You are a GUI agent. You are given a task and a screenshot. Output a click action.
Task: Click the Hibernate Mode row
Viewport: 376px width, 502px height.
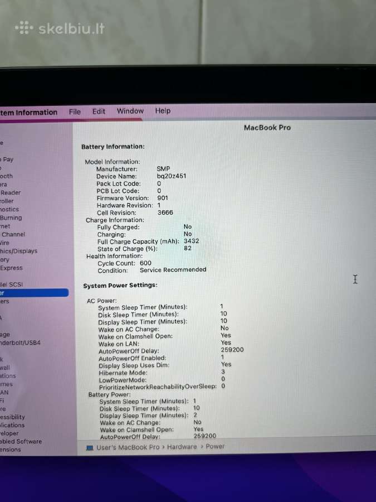tap(162, 373)
